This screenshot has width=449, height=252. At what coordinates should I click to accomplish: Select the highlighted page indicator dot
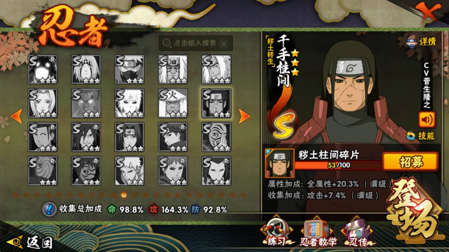tap(124, 195)
